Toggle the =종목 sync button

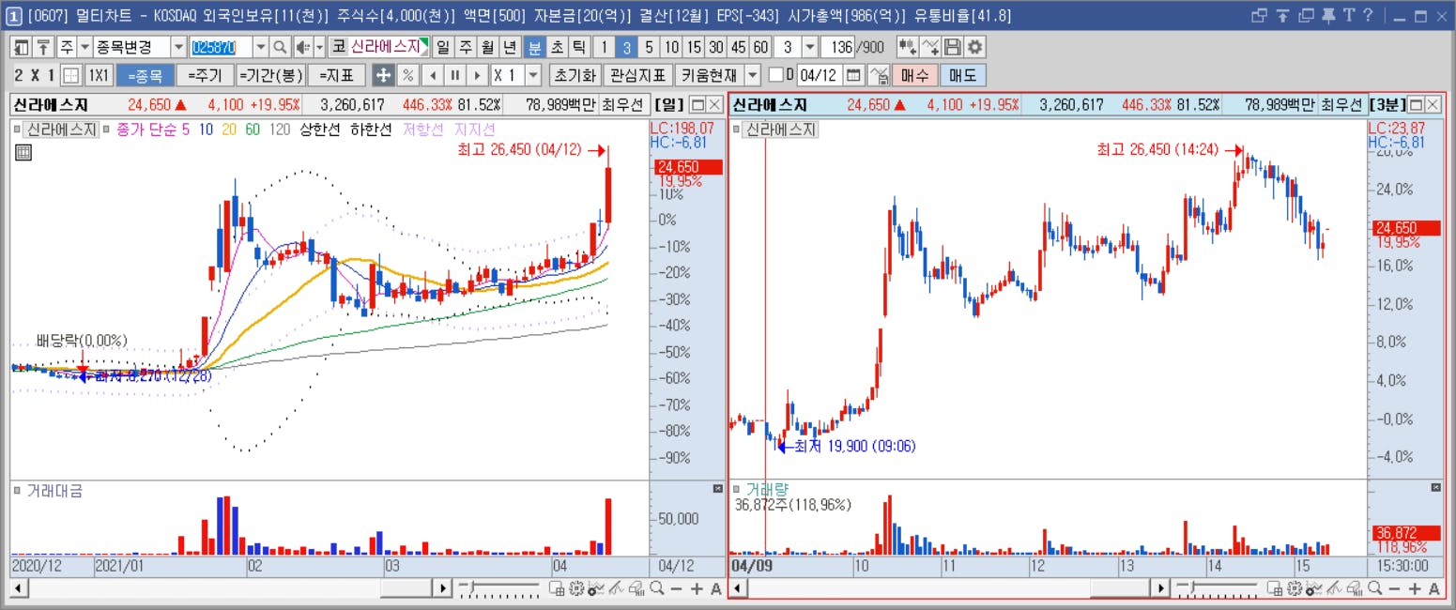pos(145,75)
